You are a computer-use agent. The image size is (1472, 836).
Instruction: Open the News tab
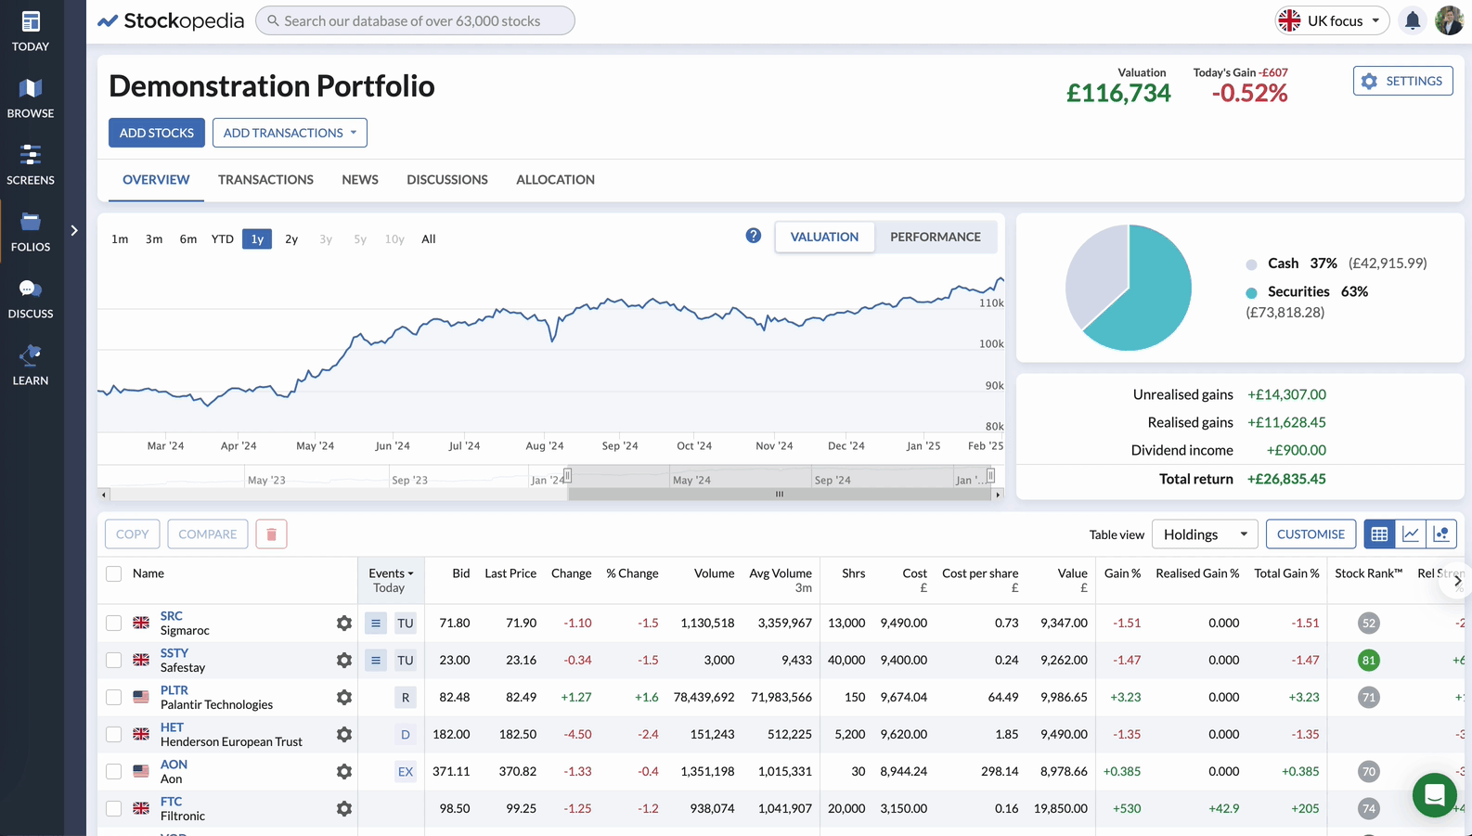tap(360, 180)
